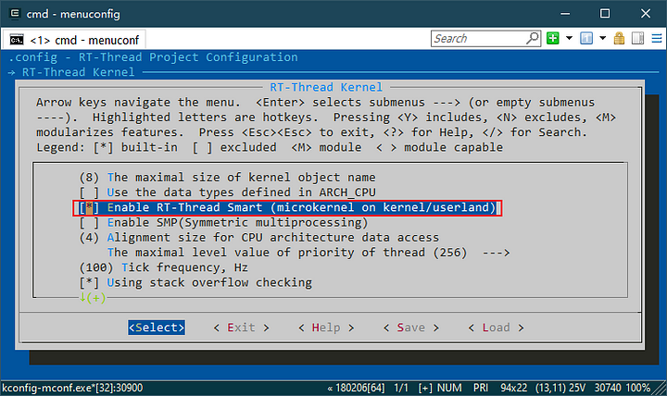Toggle Enable RT-Thread Smart checkbox
667x396 pixels.
(x=89, y=208)
